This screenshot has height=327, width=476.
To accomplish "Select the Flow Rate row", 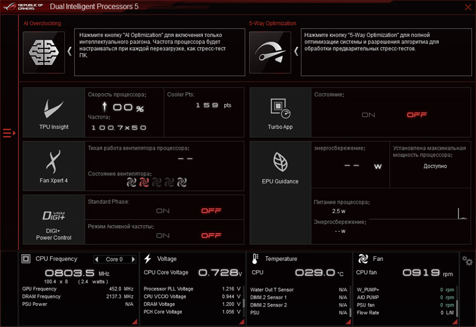I will [x=405, y=312].
